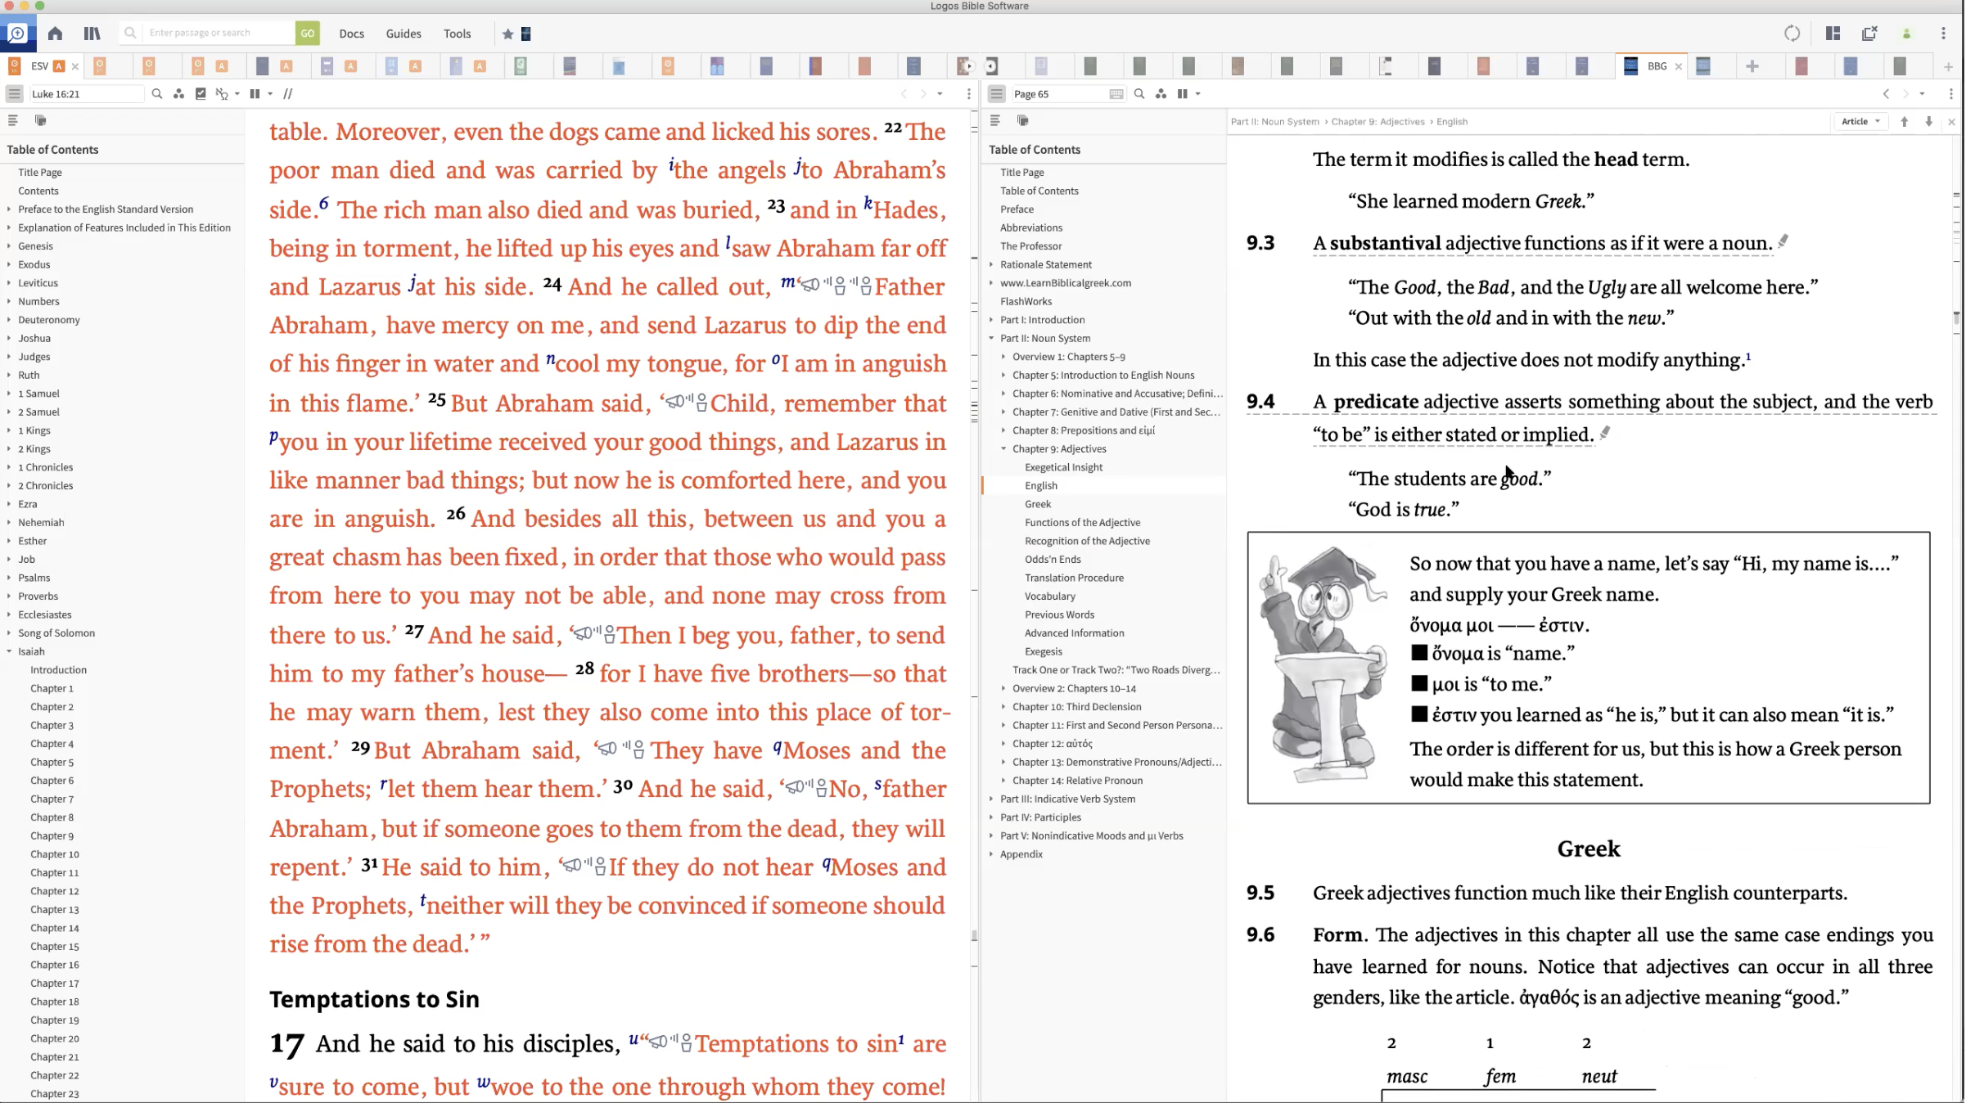Toggle visual filters icon in ESV panel
Viewport: 1966px width, 1103px height.
click(x=178, y=94)
